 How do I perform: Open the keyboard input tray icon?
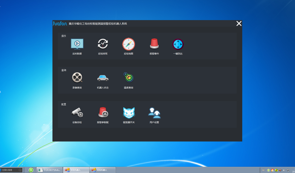tap(263, 170)
